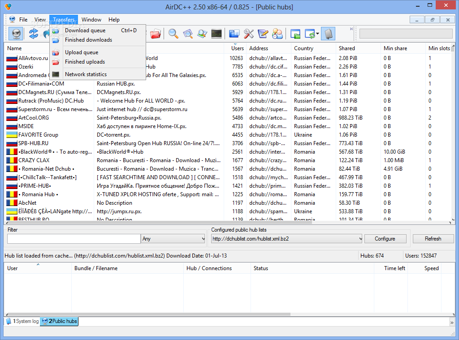Viewport: 459px width, 340px height.
Task: Open the Window menu
Action: pos(91,20)
